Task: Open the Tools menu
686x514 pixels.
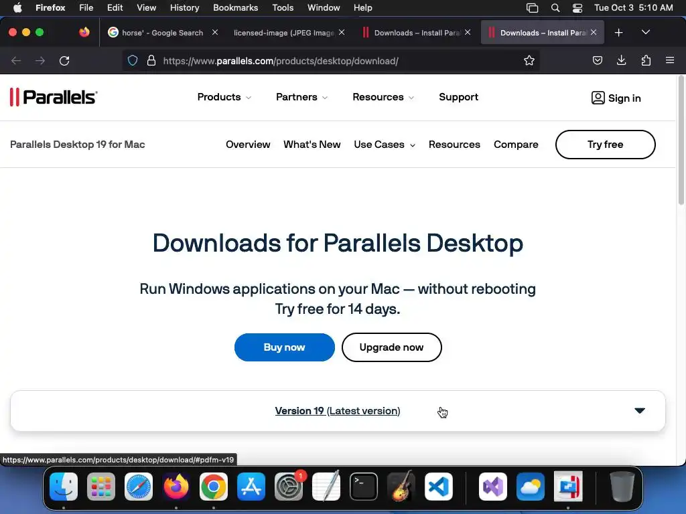Action: (x=283, y=8)
